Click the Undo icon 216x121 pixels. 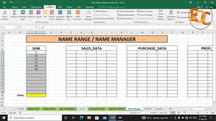point(11,2)
